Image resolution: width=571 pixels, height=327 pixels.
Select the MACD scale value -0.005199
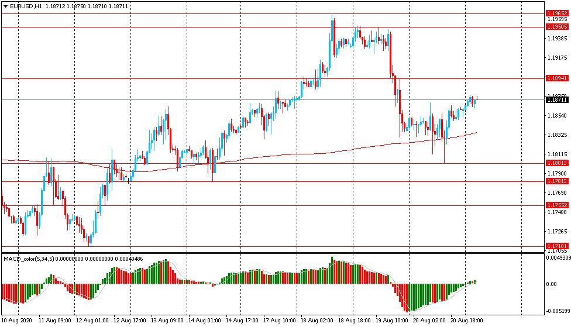(558, 311)
